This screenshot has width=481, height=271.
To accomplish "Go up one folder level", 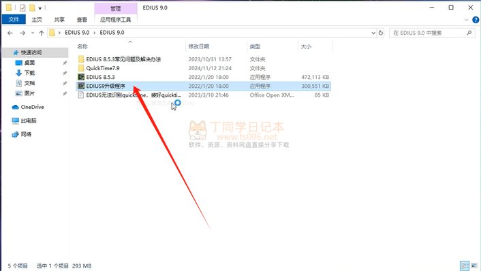I will click(x=42, y=33).
